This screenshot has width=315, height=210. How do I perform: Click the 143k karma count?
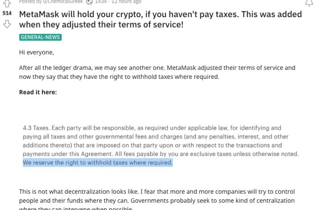[x=101, y=2]
